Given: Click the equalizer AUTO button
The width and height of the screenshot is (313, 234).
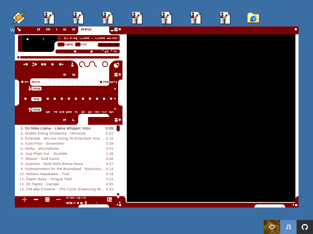Looking at the screenshot, I should [36, 82].
